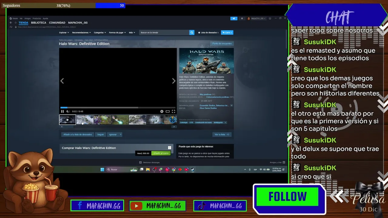Click the Ignorar button
388x218 pixels.
113,134
